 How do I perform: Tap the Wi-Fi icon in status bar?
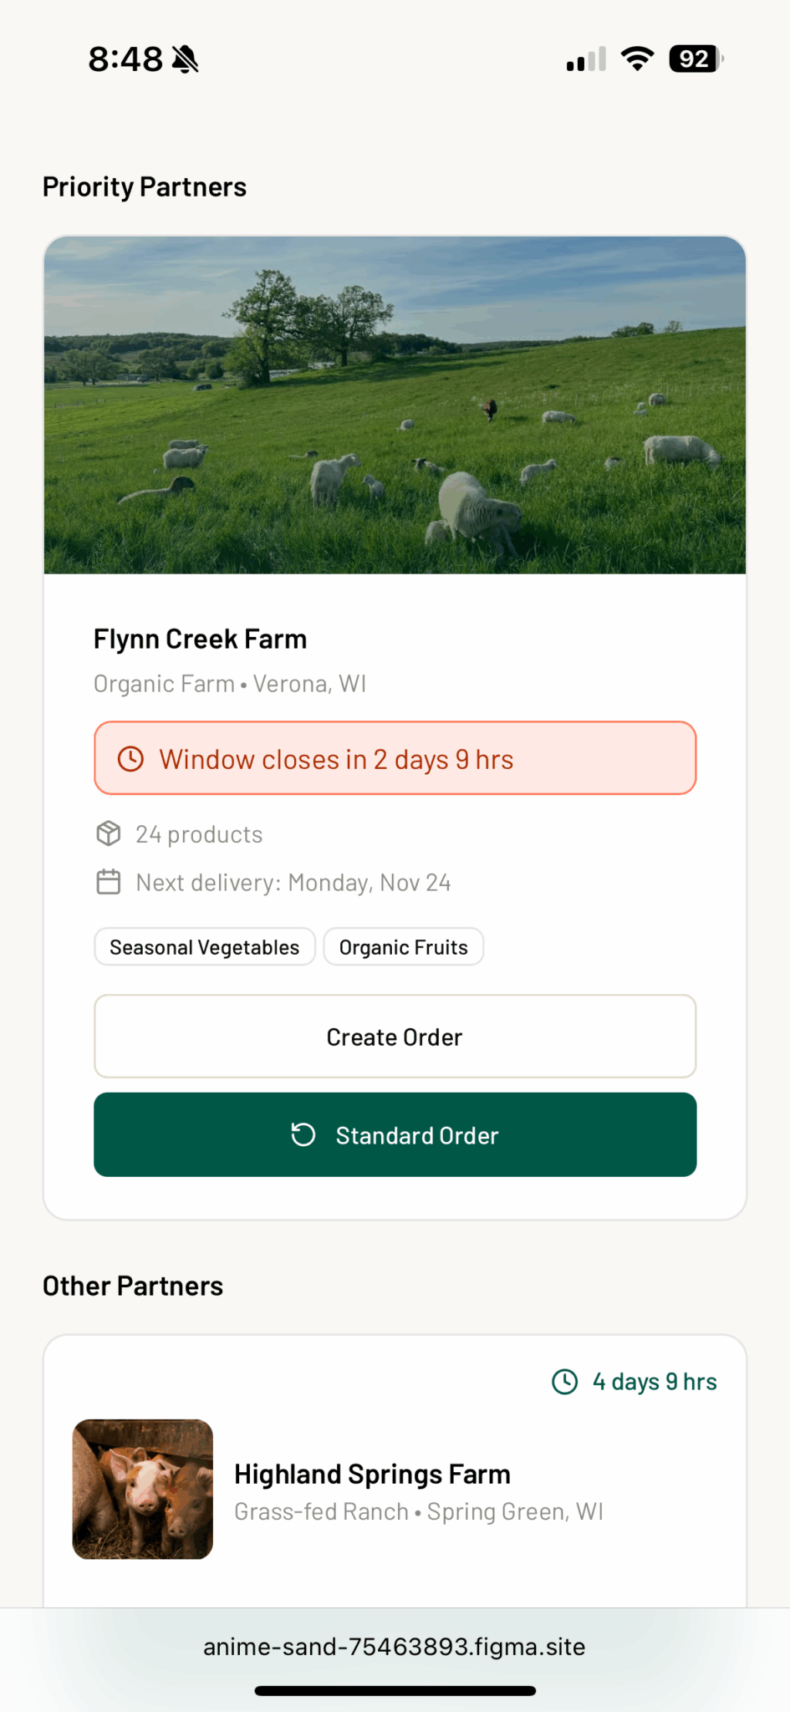point(637,59)
